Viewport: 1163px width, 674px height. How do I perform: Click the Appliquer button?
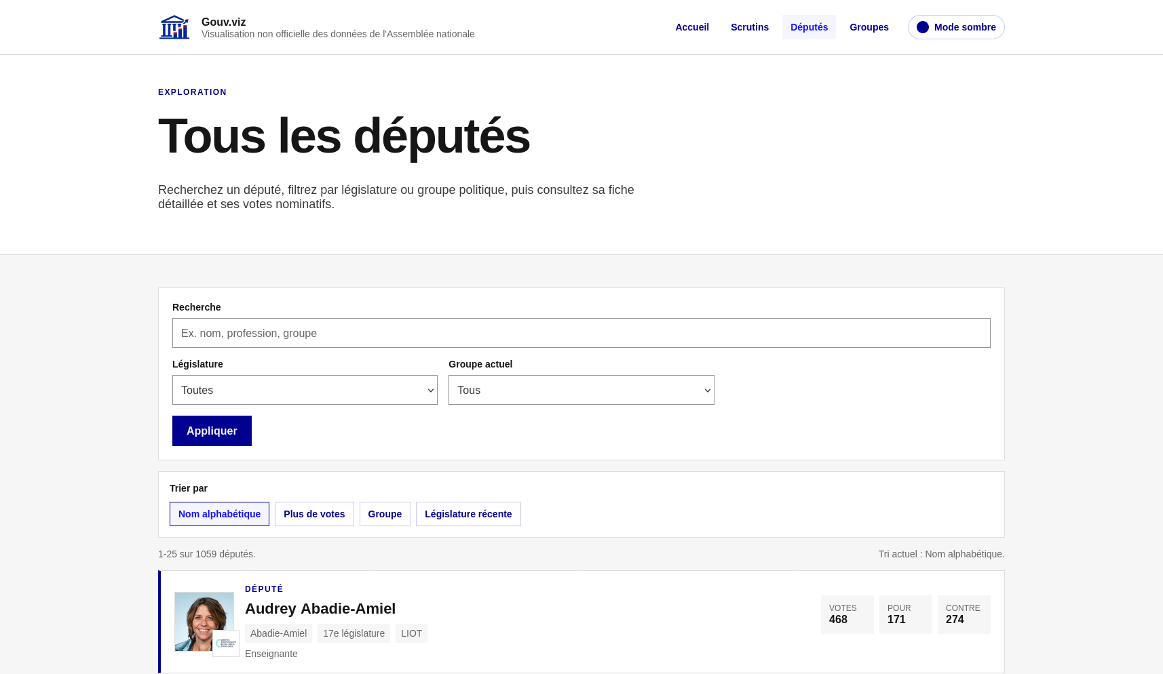(212, 431)
